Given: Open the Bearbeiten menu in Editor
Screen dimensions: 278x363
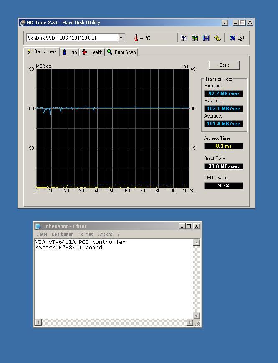Looking at the screenshot, I should [x=63, y=234].
